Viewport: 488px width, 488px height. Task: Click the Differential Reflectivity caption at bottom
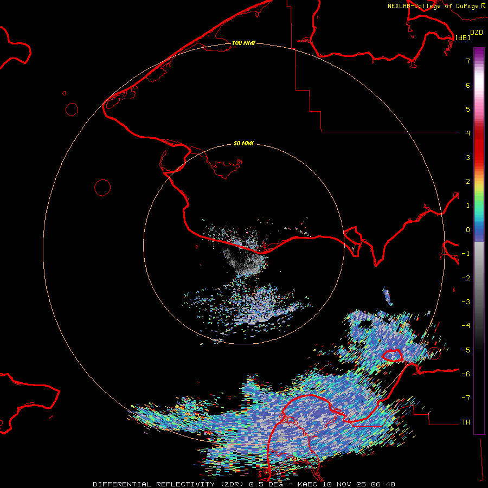243,484
